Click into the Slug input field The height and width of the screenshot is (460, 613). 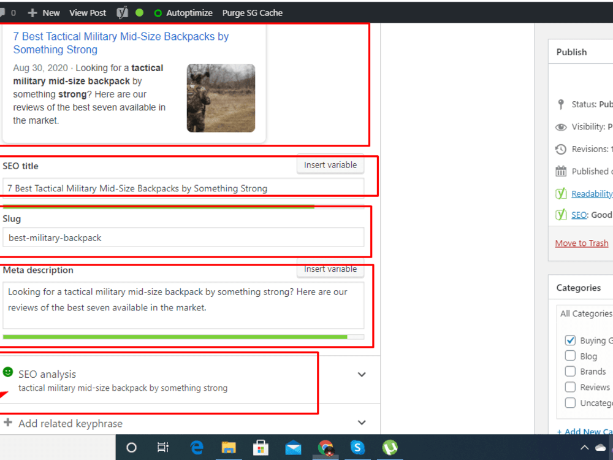(183, 237)
